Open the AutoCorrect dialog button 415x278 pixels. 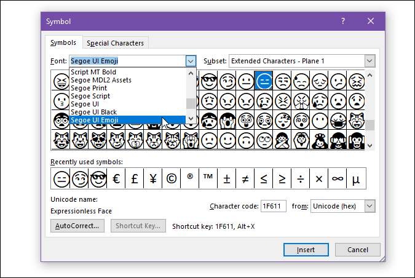(x=78, y=226)
